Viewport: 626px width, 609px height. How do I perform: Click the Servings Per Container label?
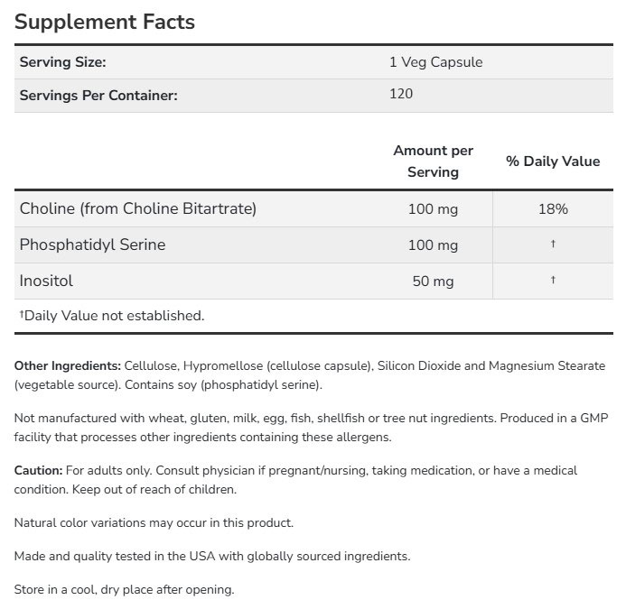[98, 95]
